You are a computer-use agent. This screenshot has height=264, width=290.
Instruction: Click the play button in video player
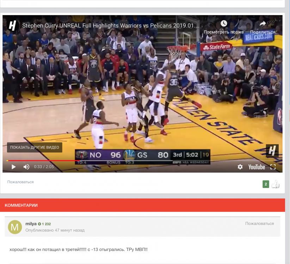click(13, 167)
